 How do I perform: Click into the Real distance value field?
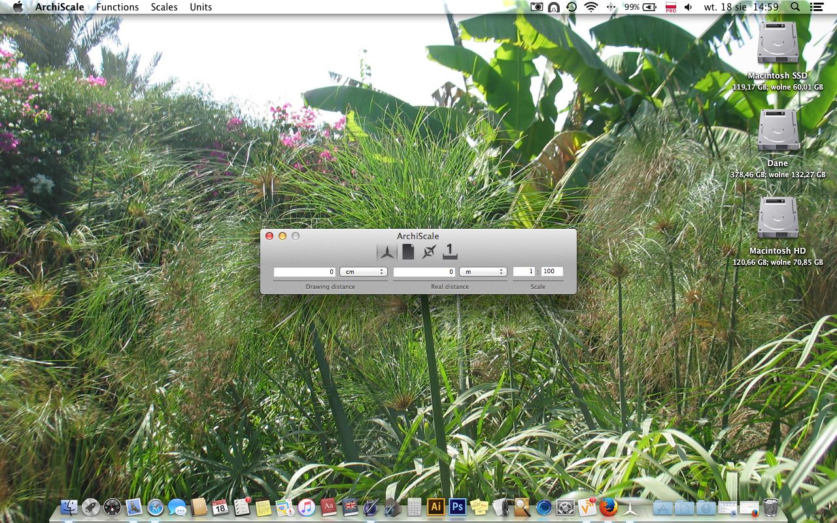pos(424,272)
